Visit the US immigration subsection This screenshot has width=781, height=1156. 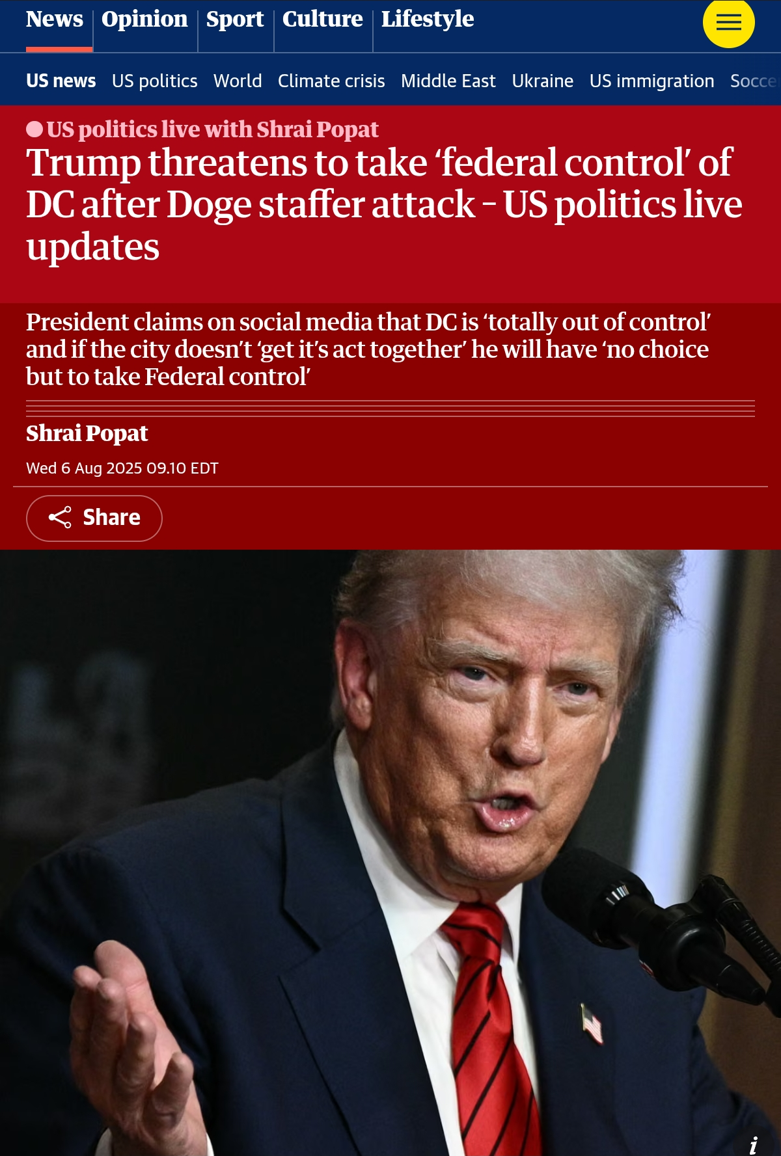[x=652, y=81]
